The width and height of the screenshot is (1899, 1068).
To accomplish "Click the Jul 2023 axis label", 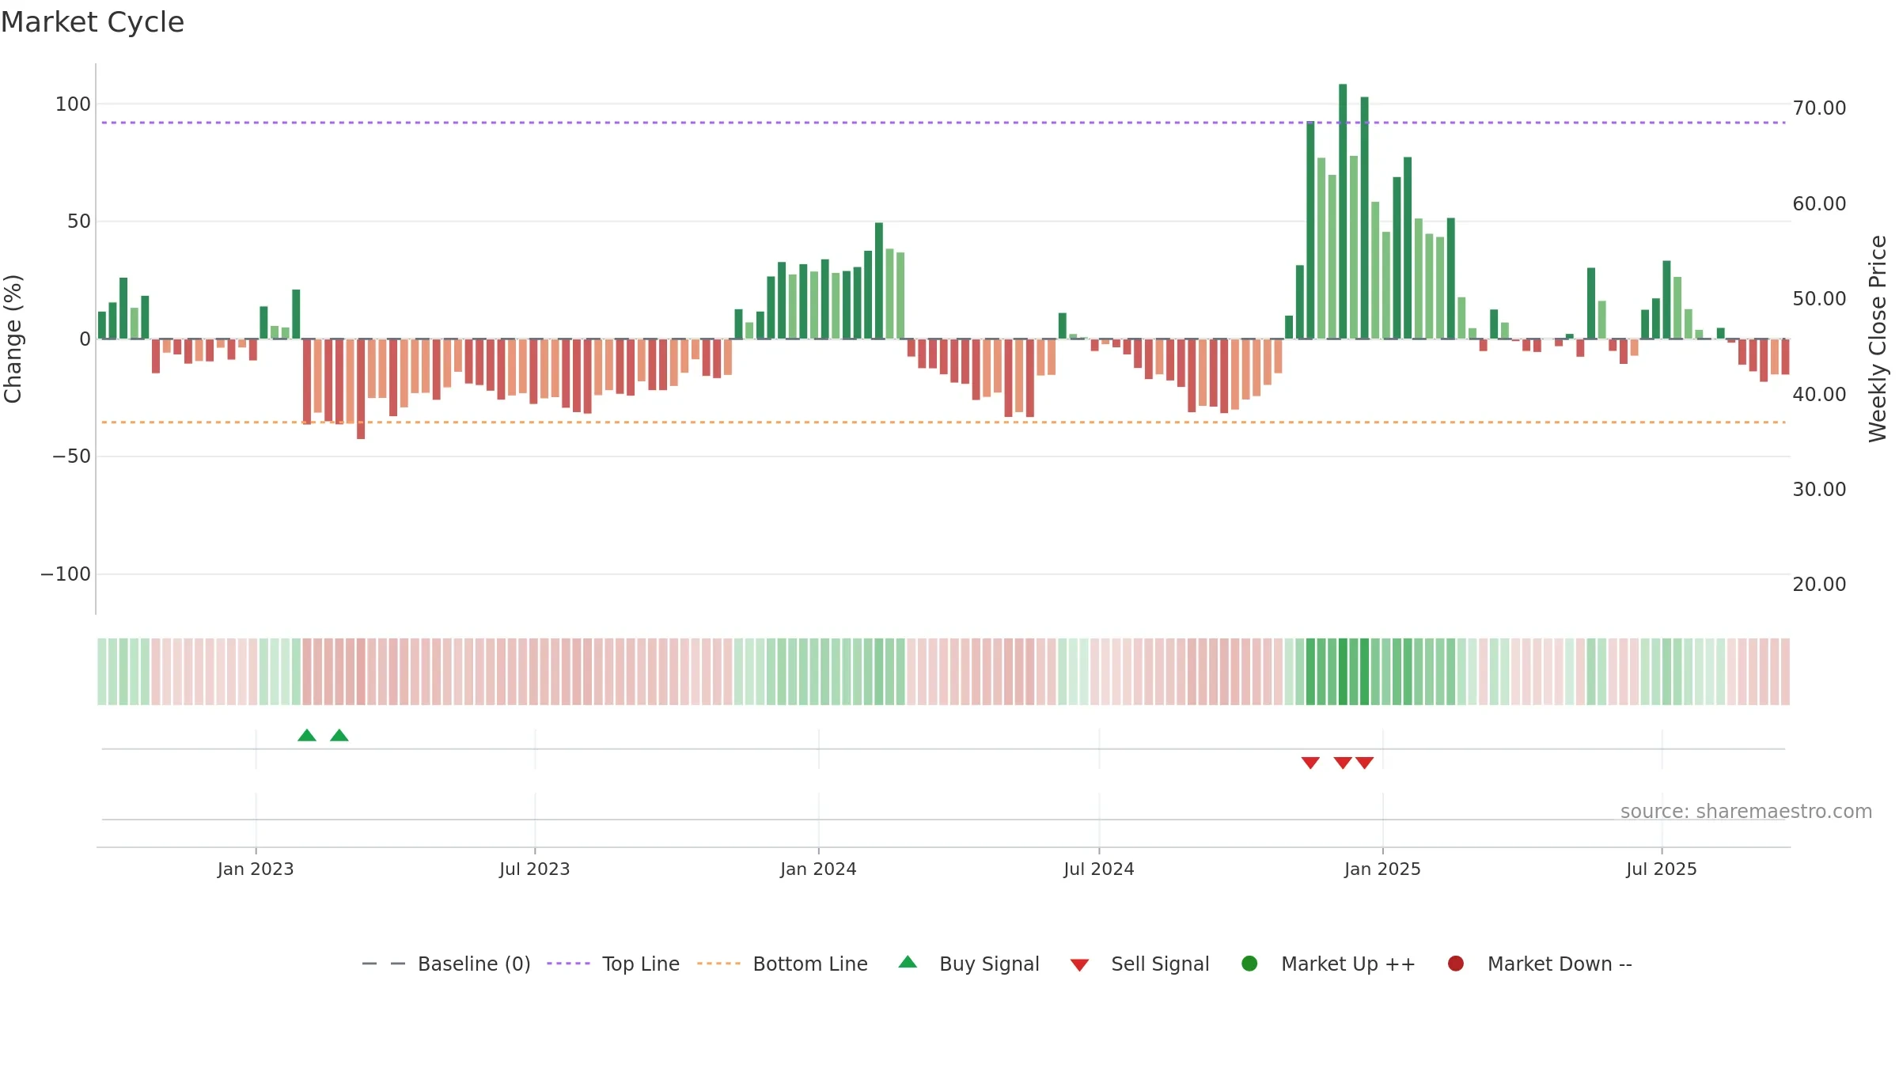I will [535, 869].
